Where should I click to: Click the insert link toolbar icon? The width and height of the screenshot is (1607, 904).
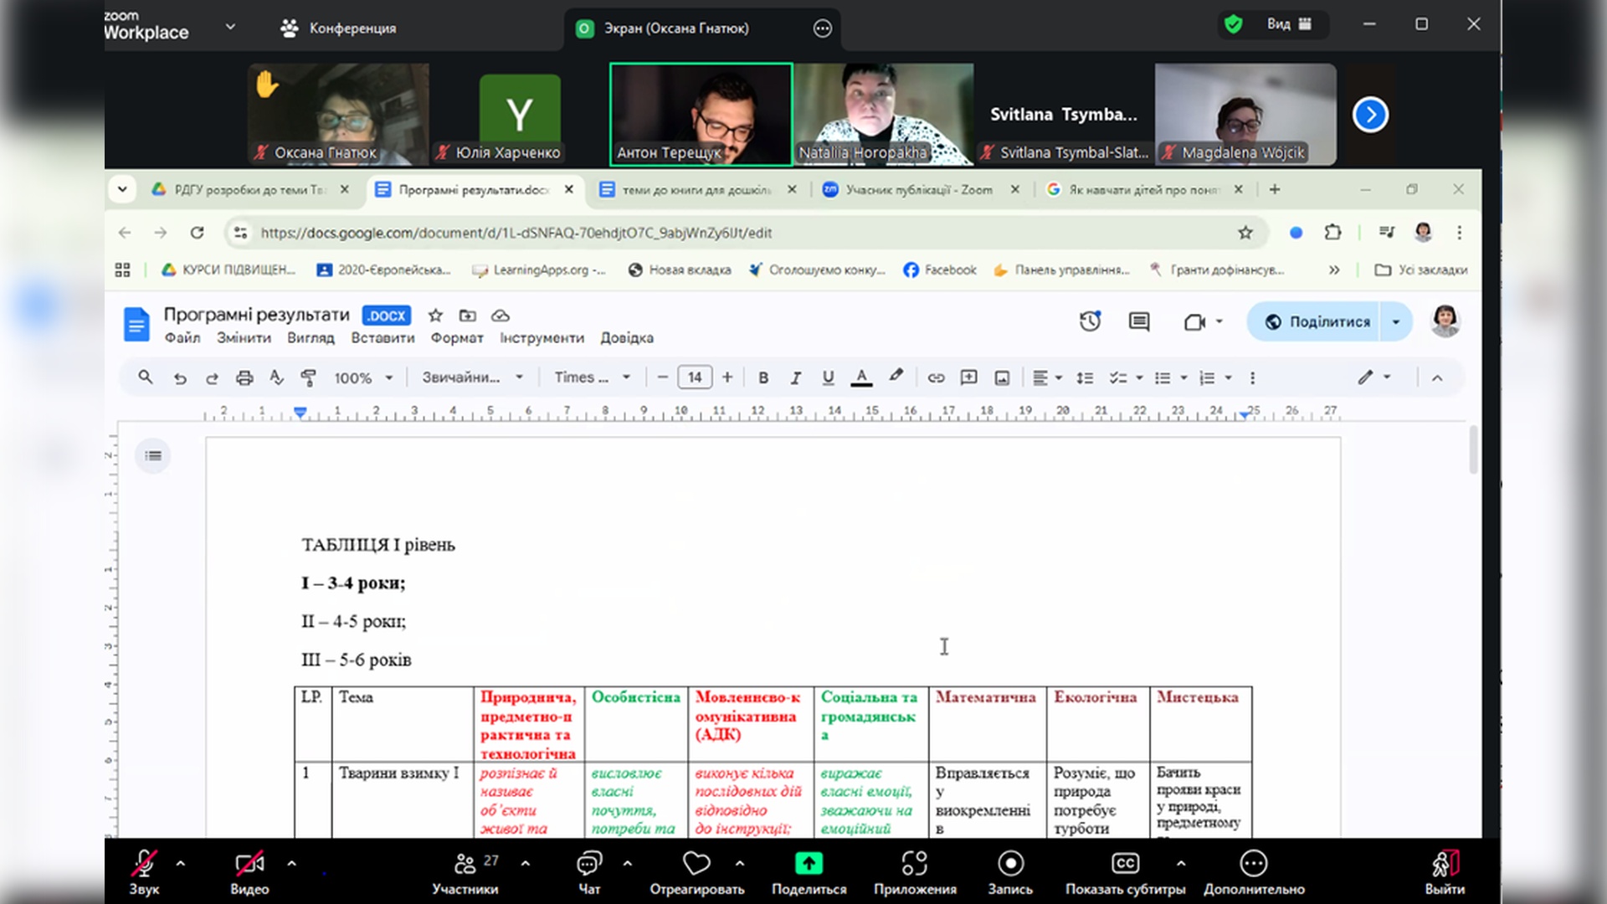[936, 378]
